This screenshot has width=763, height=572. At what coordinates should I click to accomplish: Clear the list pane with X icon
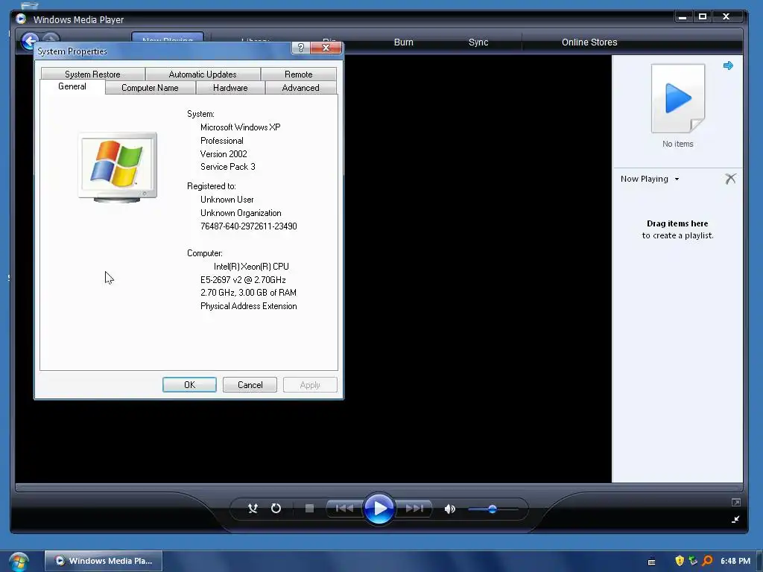[x=730, y=179]
